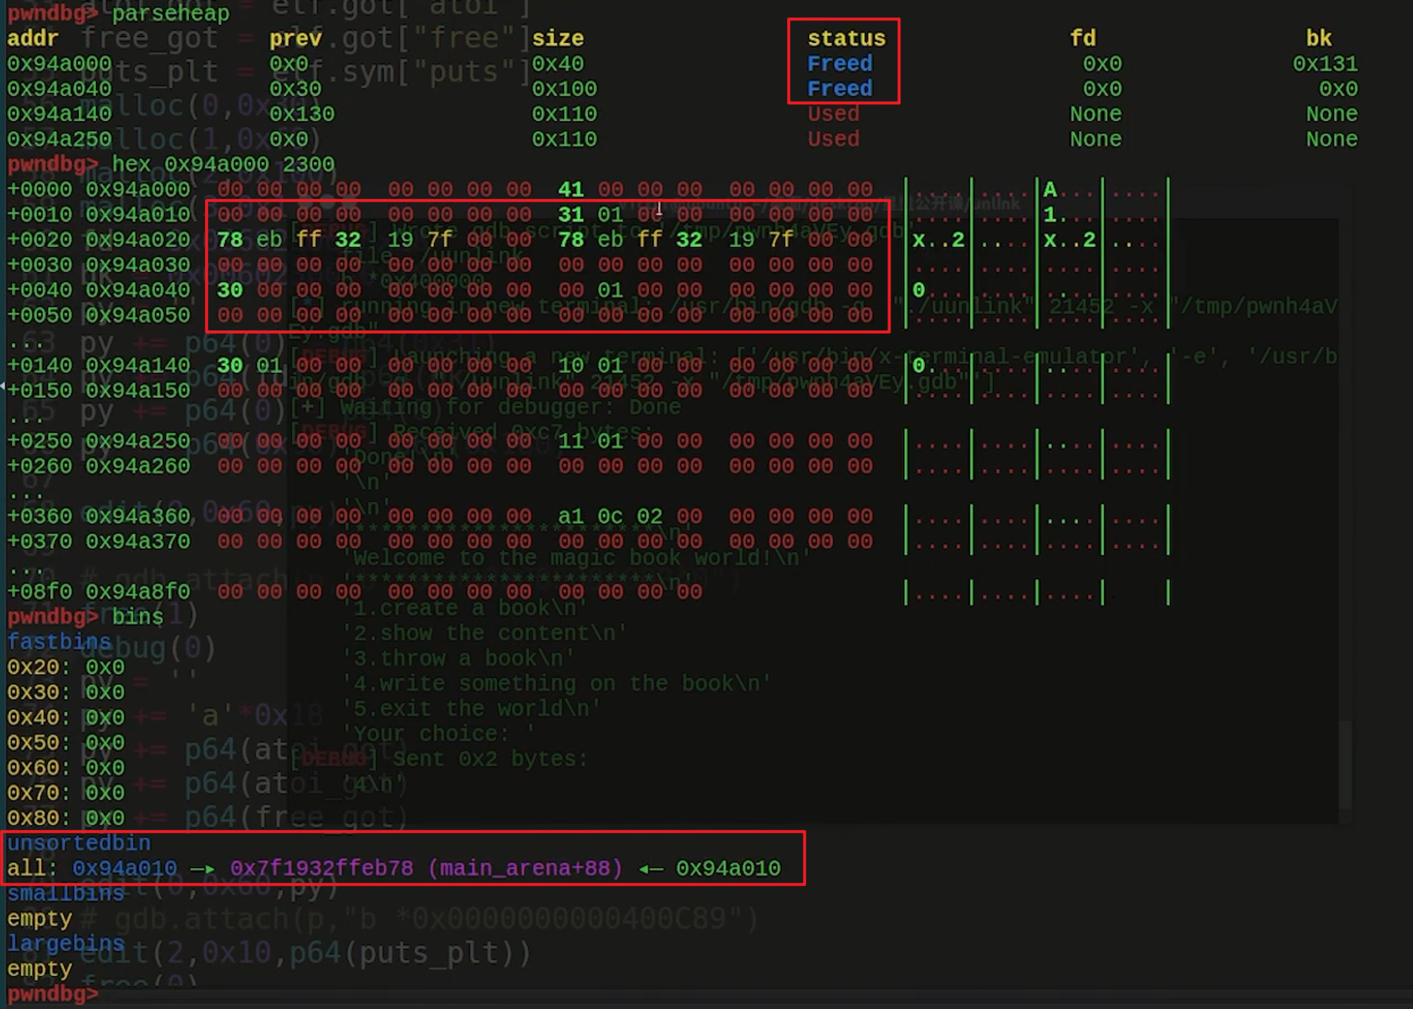This screenshot has height=1009, width=1413.
Task: Select the 31 byte in row +0010
Action: [570, 215]
